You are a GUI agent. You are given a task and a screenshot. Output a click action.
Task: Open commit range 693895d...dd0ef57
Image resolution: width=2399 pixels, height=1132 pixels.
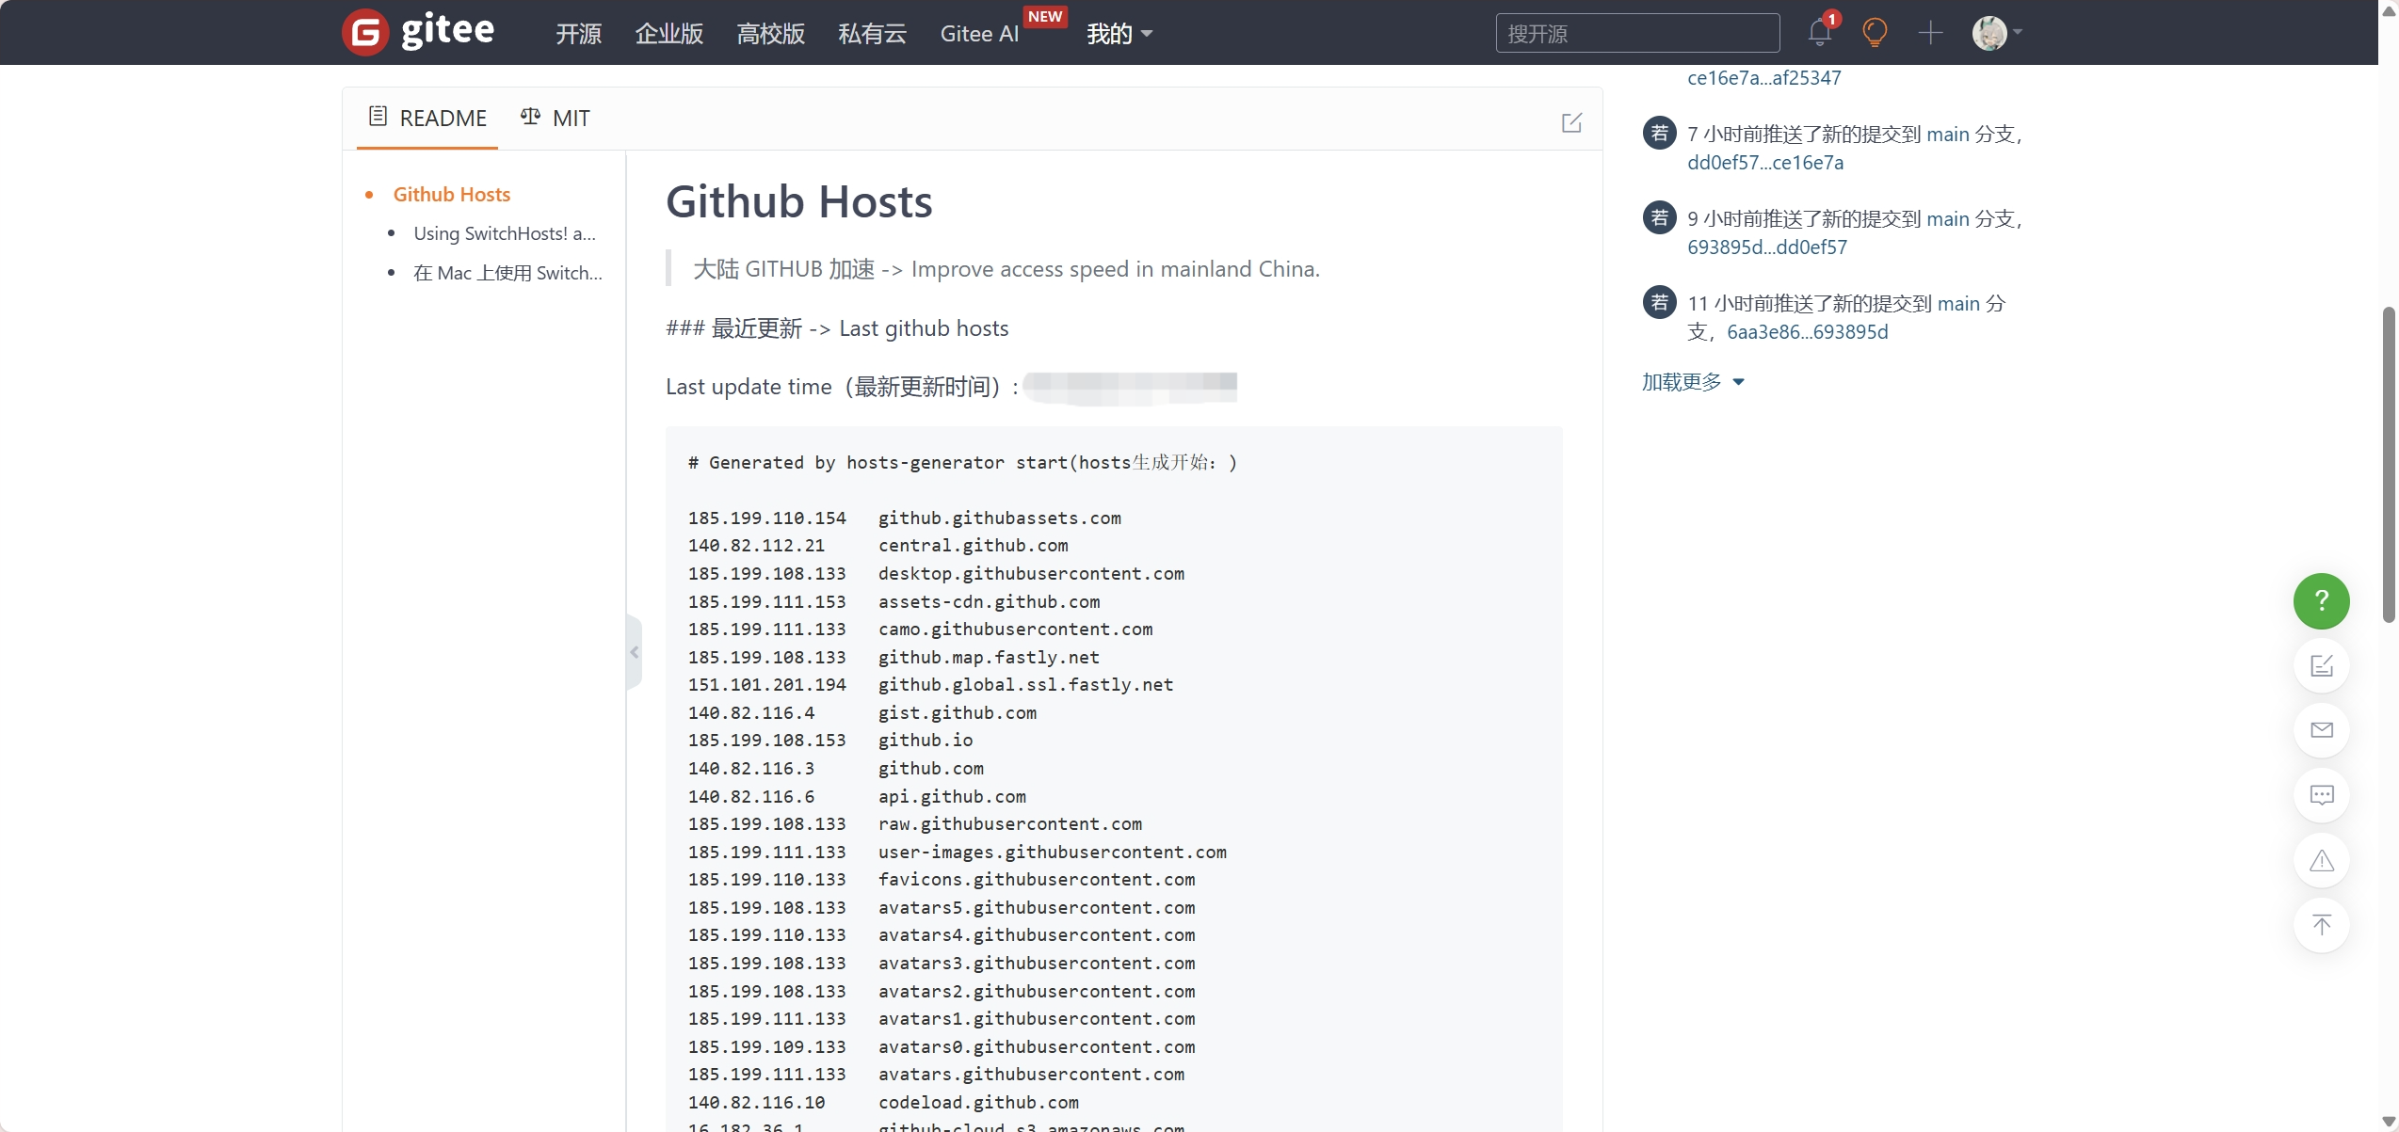coord(1767,247)
